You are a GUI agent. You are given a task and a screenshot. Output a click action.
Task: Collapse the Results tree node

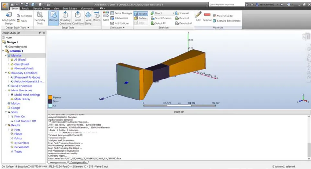pos(6,125)
